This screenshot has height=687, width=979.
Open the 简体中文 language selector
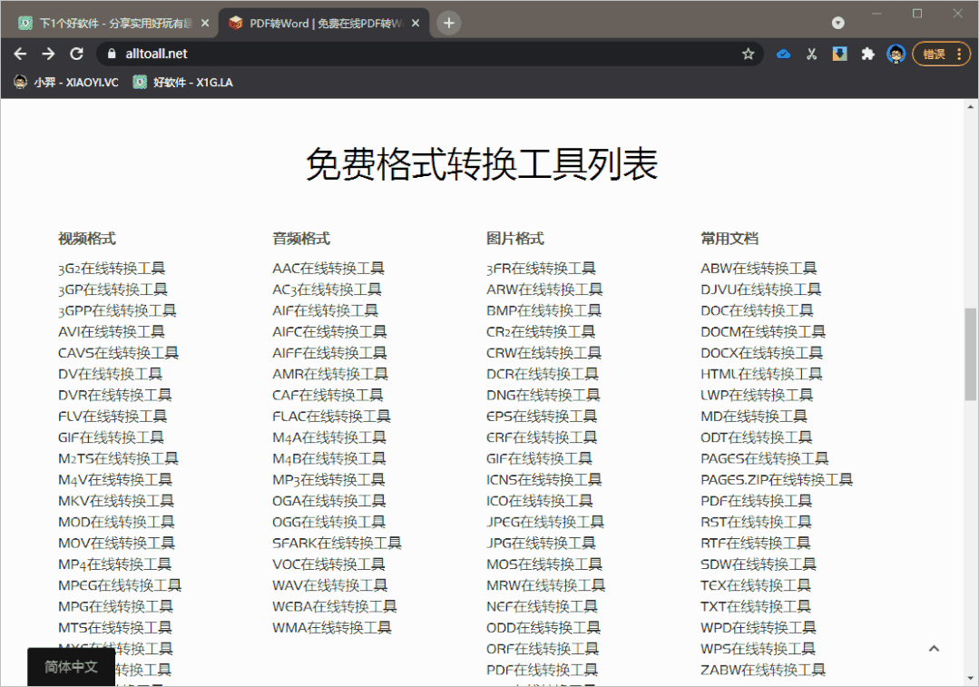(x=71, y=667)
